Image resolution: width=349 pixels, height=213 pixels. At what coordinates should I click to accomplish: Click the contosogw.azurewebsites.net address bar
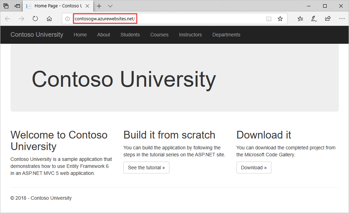pos(105,19)
